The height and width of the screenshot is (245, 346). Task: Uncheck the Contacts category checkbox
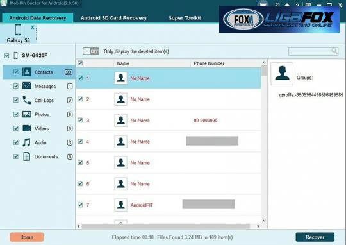click(15, 72)
